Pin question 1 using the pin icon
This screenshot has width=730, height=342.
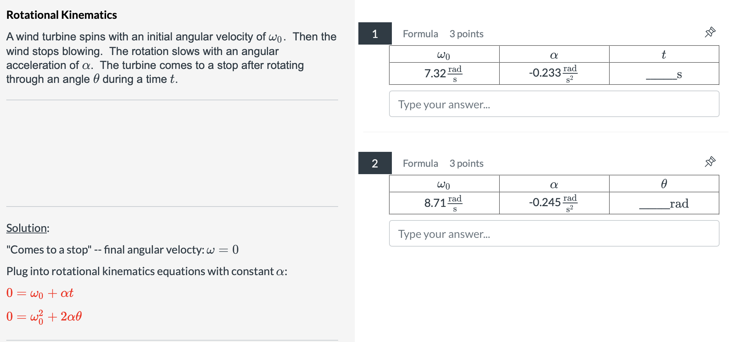(711, 32)
